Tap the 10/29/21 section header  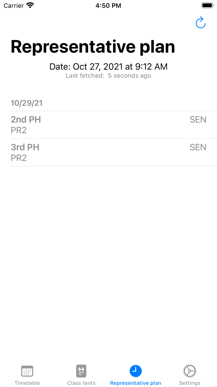tap(27, 103)
